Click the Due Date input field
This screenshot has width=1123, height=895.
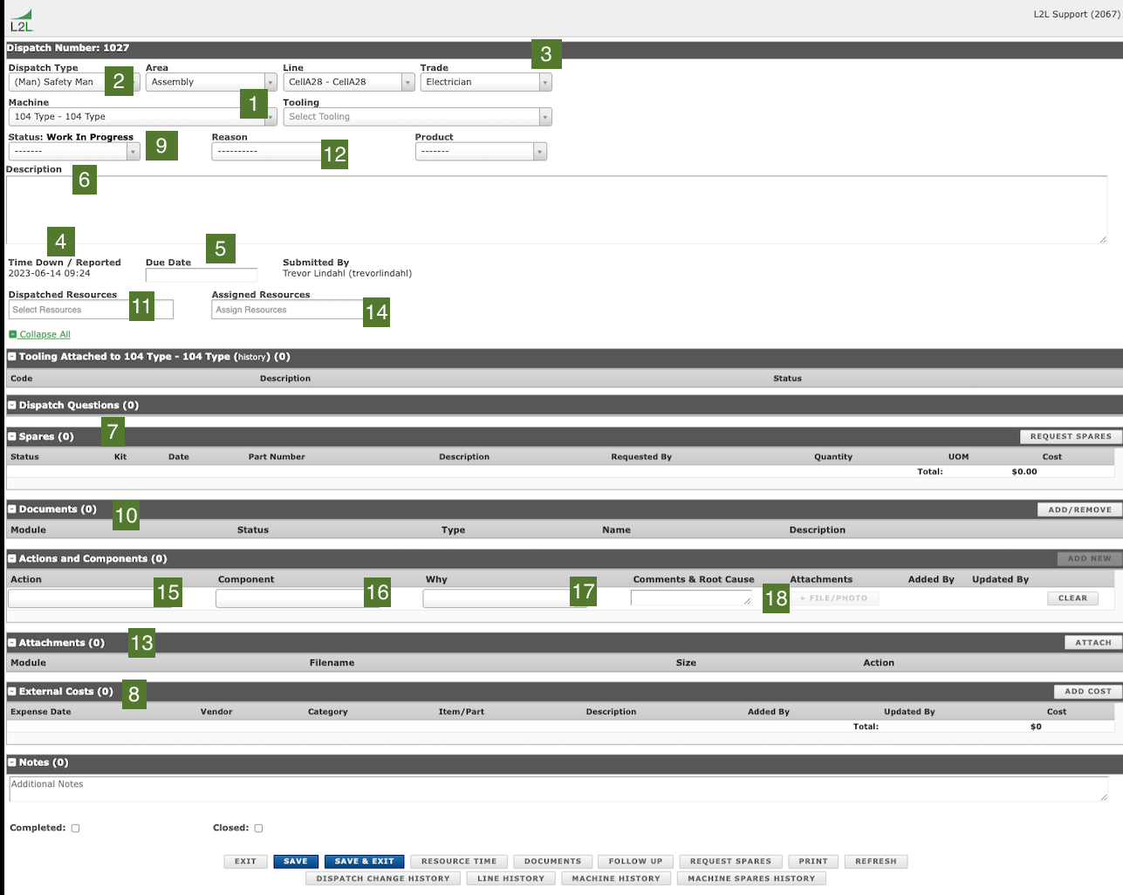coord(201,275)
